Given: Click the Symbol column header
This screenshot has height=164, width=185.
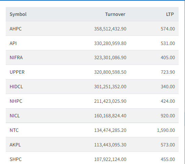Looking at the screenshot, I should (18, 14).
